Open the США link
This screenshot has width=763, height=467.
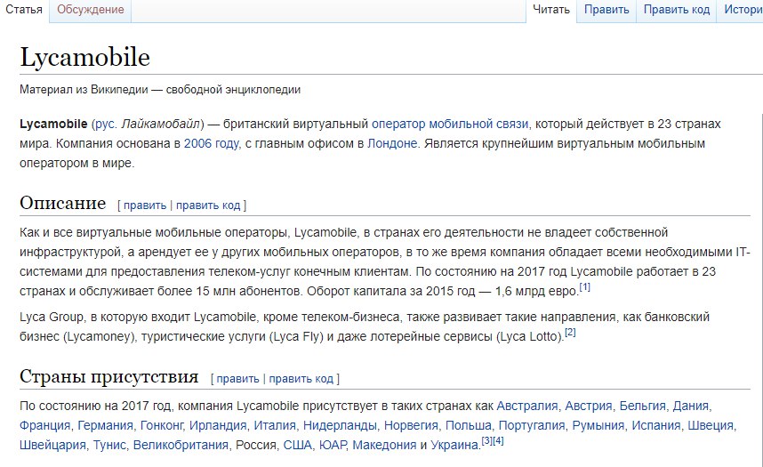297,445
